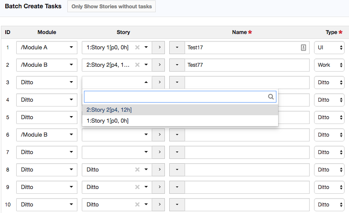Open the Type dropdown showing UI
349x213 pixels.
[329, 48]
